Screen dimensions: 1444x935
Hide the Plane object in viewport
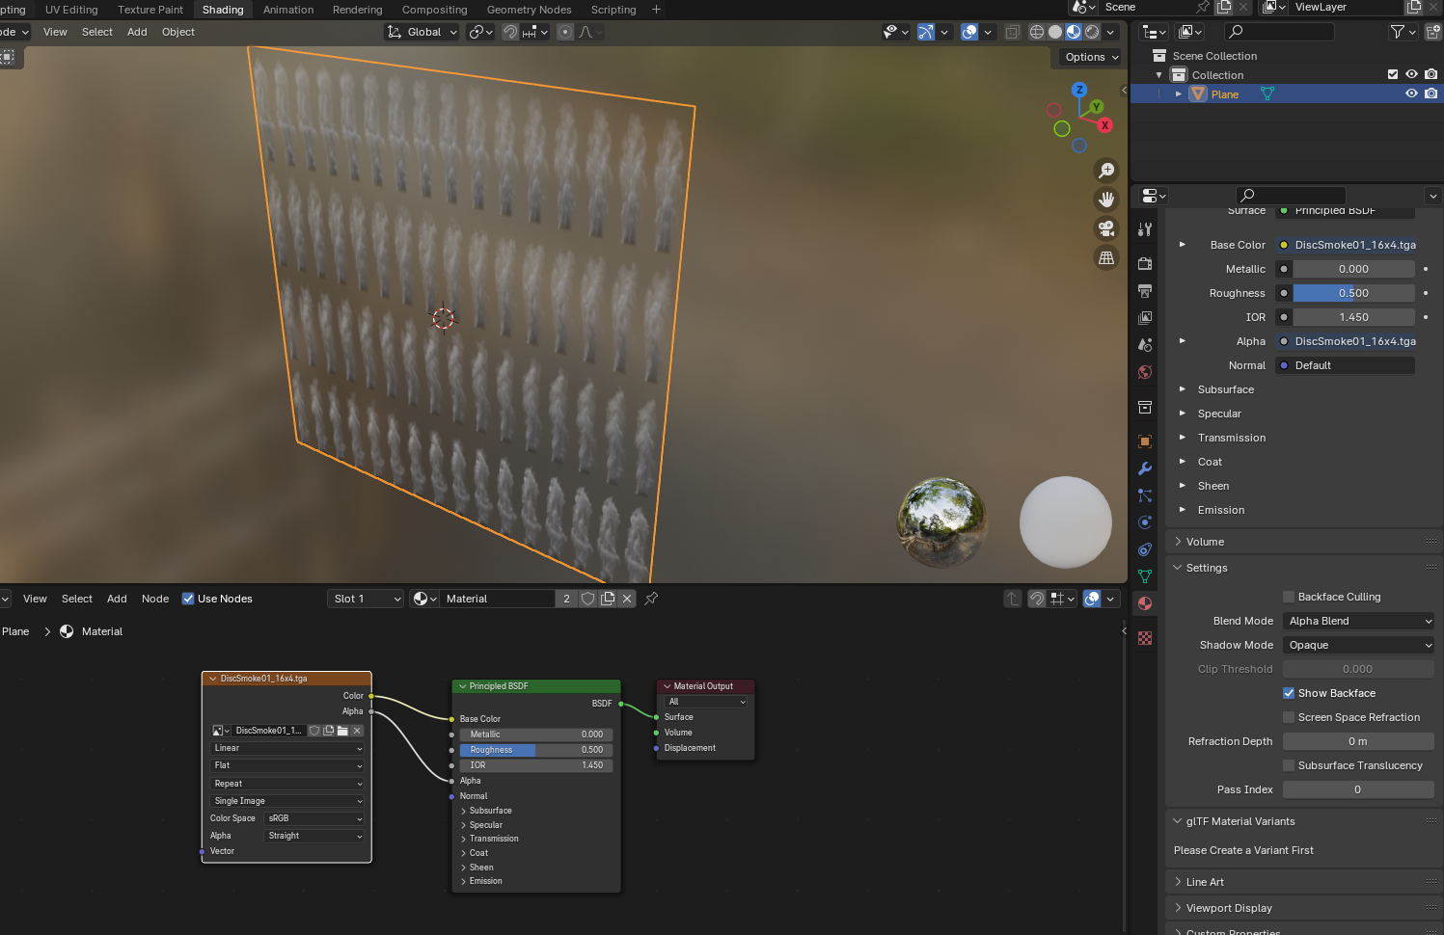tap(1411, 93)
